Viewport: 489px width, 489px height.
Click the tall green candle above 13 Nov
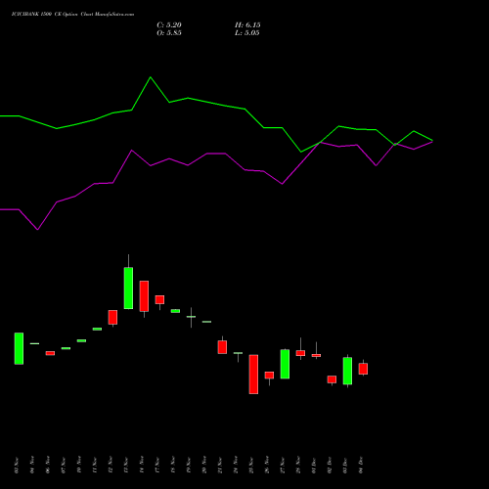point(128,288)
